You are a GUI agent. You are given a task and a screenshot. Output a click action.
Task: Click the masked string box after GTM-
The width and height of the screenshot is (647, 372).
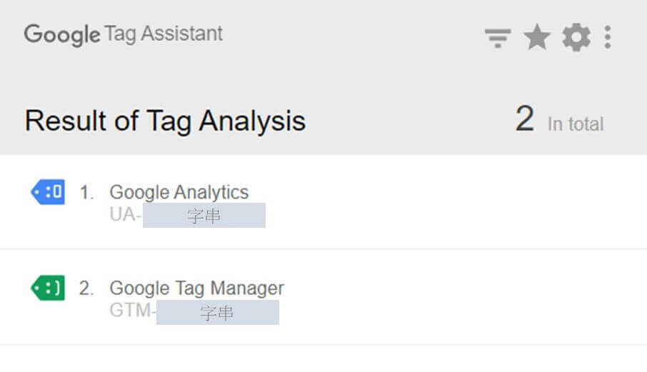(x=217, y=313)
